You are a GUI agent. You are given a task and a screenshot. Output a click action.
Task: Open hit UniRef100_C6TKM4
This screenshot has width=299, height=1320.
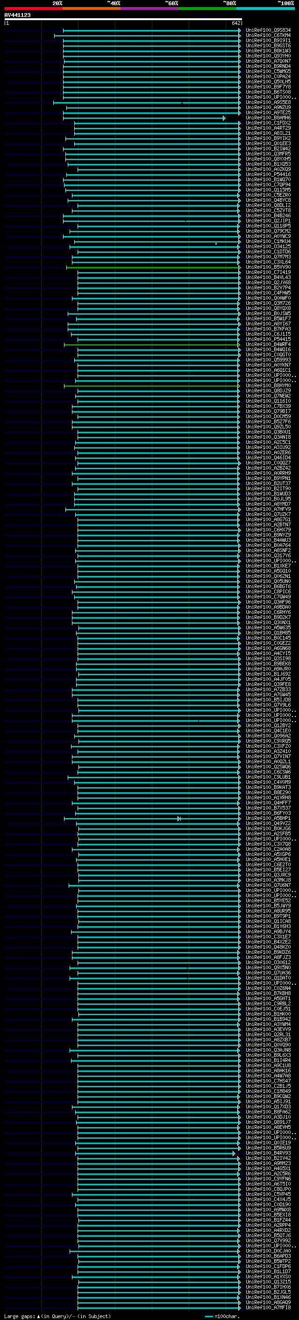tap(268, 36)
